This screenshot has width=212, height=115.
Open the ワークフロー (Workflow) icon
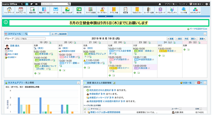click(x=102, y=11)
